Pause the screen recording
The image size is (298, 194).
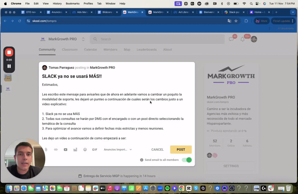tap(9, 66)
